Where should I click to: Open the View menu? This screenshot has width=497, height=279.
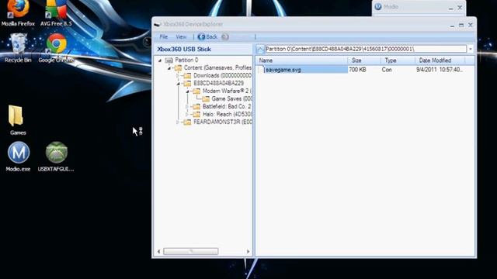click(x=181, y=37)
